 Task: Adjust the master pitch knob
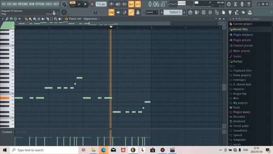[x=64, y=12]
